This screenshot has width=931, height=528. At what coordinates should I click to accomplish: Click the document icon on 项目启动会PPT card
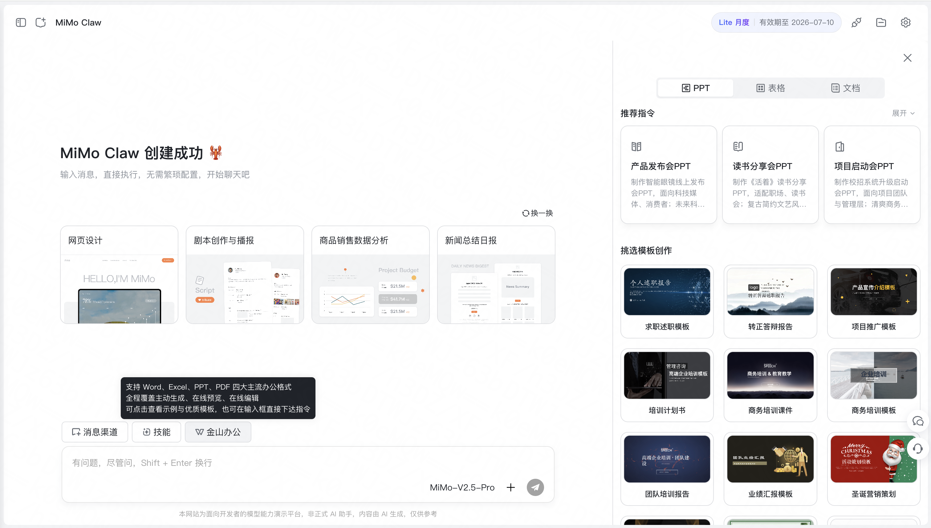(840, 146)
